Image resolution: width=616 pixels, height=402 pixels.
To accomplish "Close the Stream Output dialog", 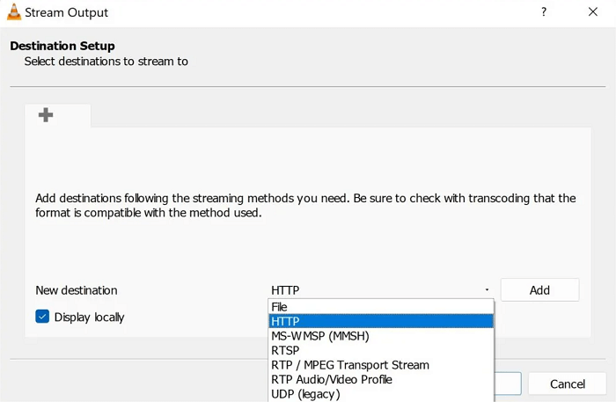I will [593, 11].
